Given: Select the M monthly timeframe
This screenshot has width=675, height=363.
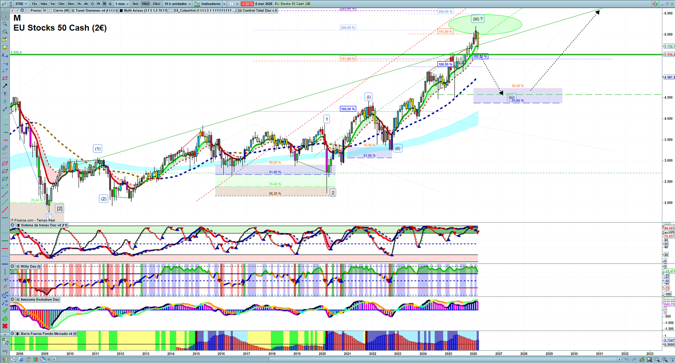Looking at the screenshot, I should (x=104, y=4).
